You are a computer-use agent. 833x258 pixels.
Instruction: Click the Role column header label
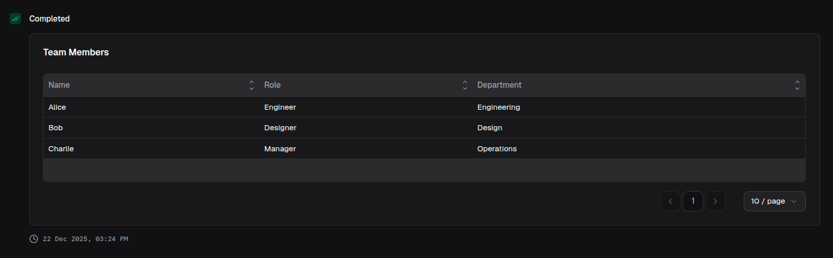pos(272,85)
